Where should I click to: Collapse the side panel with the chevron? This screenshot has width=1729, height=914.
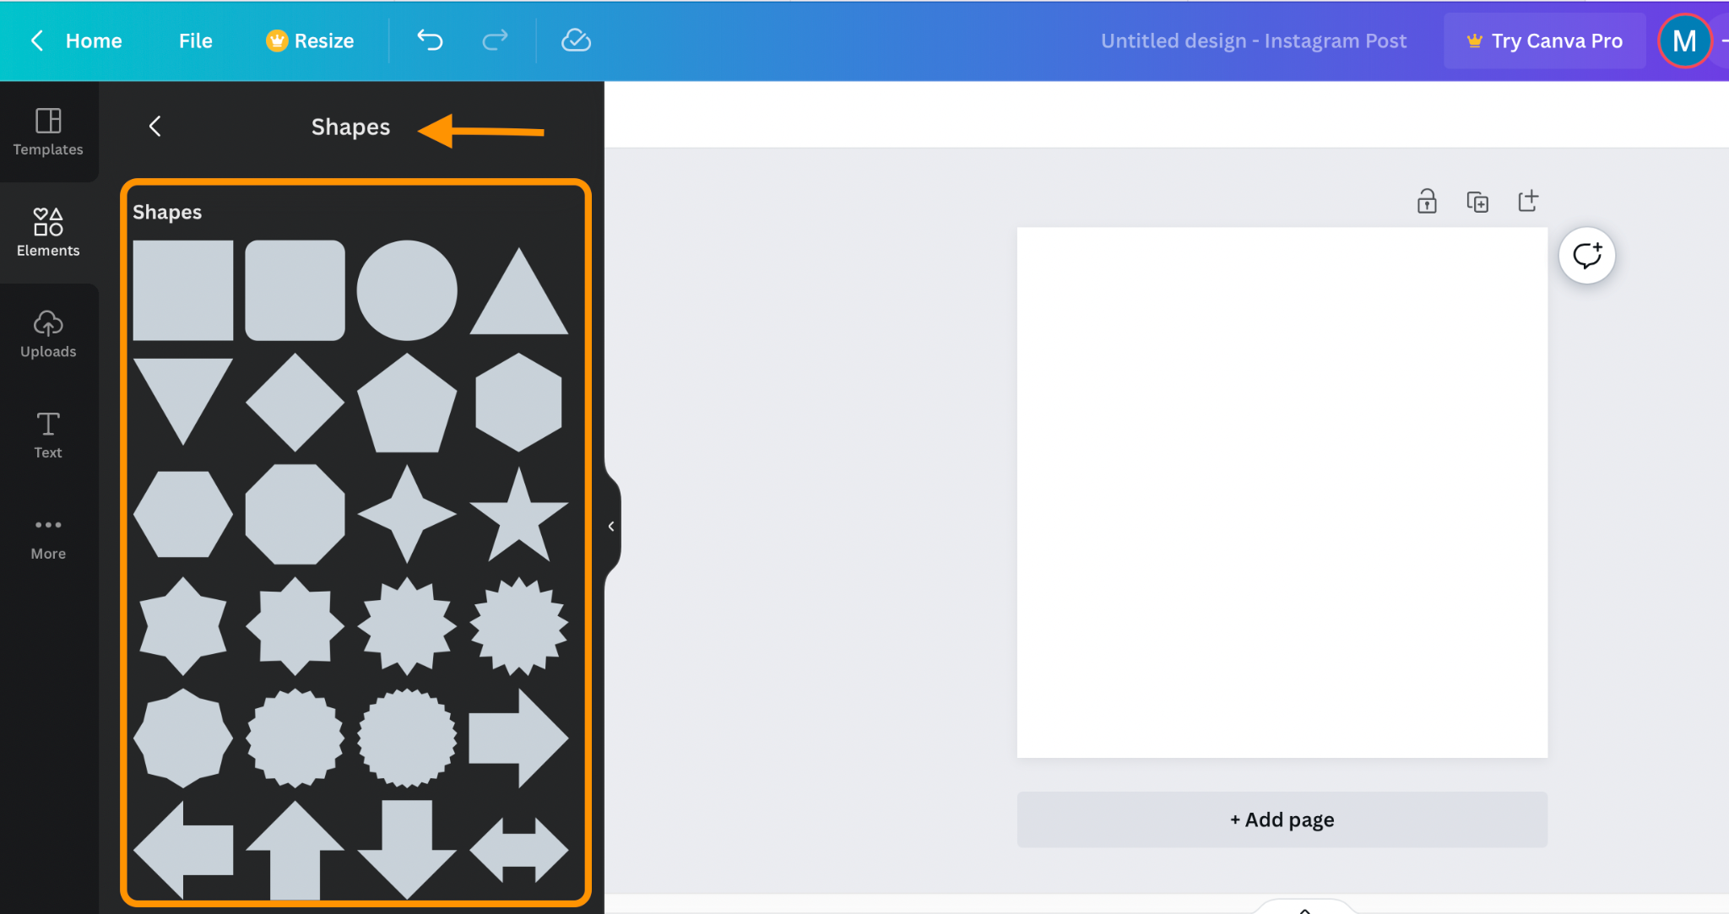[x=612, y=526]
